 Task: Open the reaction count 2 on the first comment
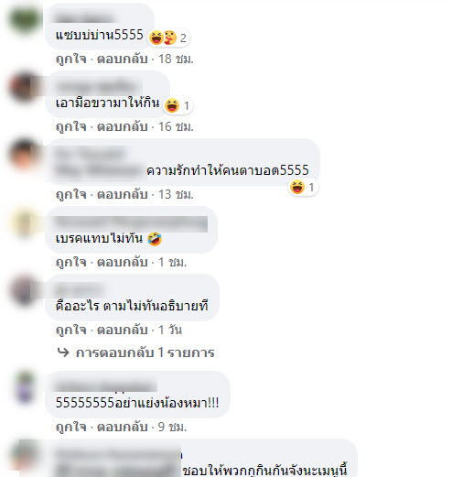coord(183,38)
